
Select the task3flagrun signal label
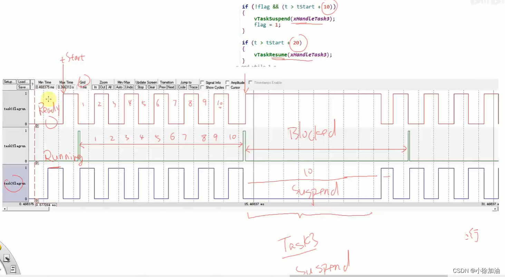[14, 183]
